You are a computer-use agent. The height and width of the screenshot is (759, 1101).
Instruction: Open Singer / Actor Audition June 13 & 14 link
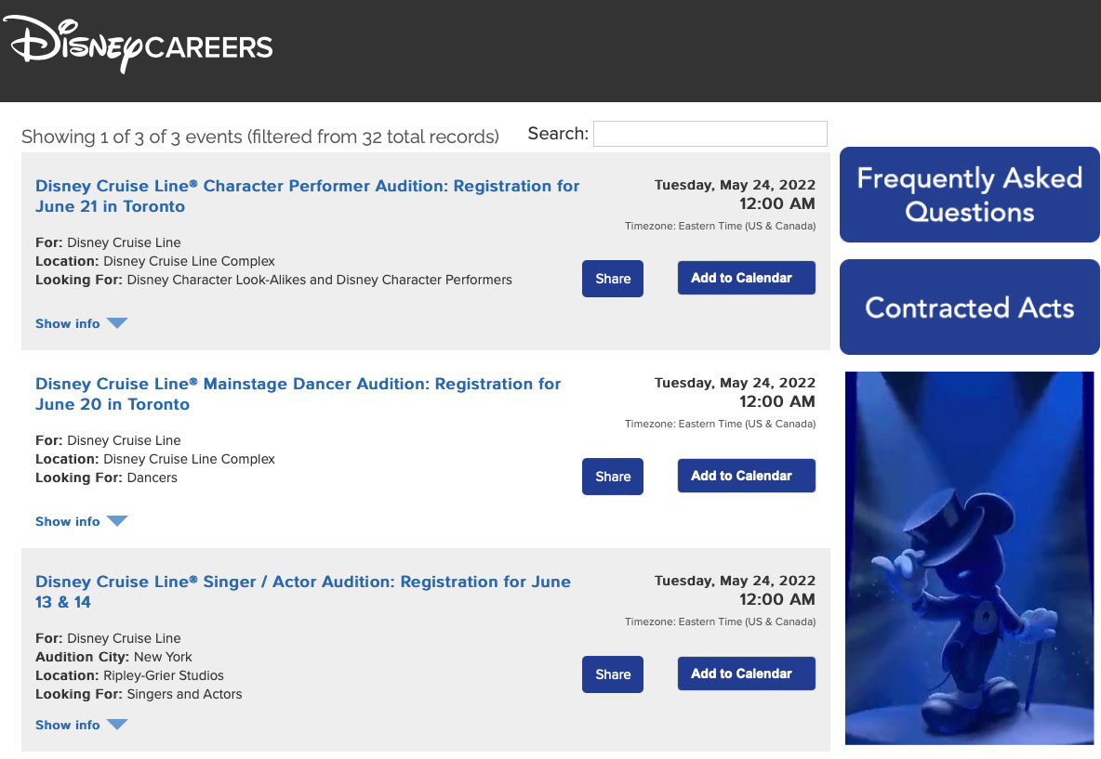click(x=303, y=592)
